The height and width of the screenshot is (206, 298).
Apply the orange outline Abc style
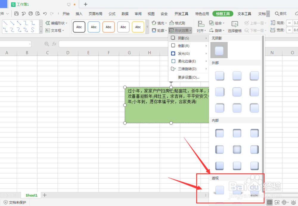pyautogui.click(x=108, y=27)
